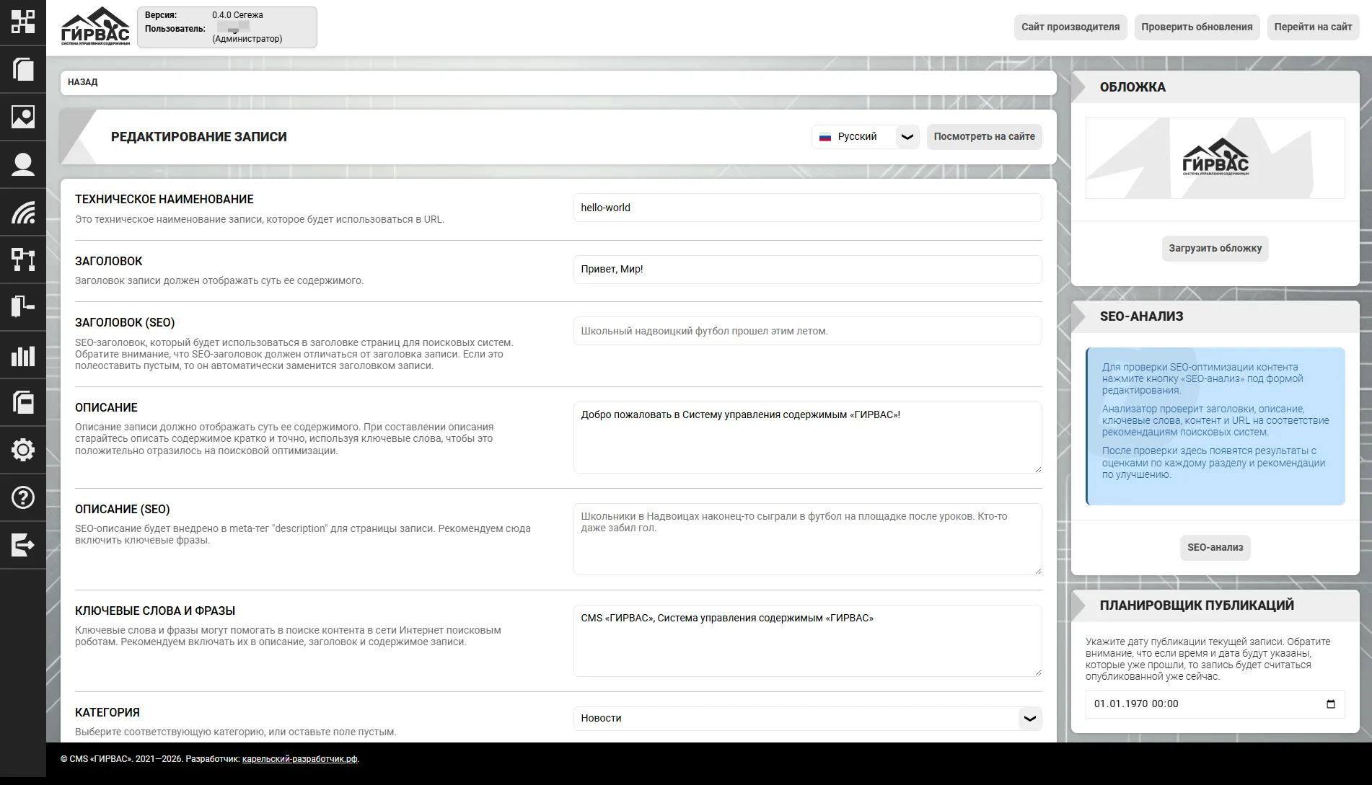Open the settings gear sidebar icon
Screen dimensions: 1372x785
click(23, 450)
